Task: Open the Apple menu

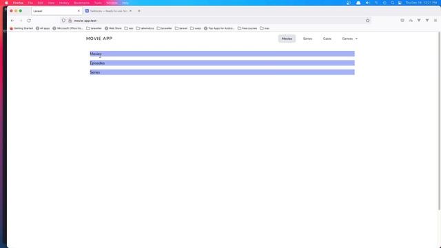Action: 6,3
